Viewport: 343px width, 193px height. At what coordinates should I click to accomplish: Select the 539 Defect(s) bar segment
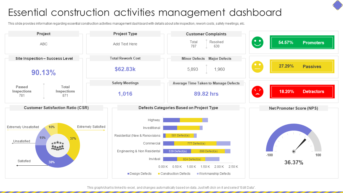tap(177, 151)
